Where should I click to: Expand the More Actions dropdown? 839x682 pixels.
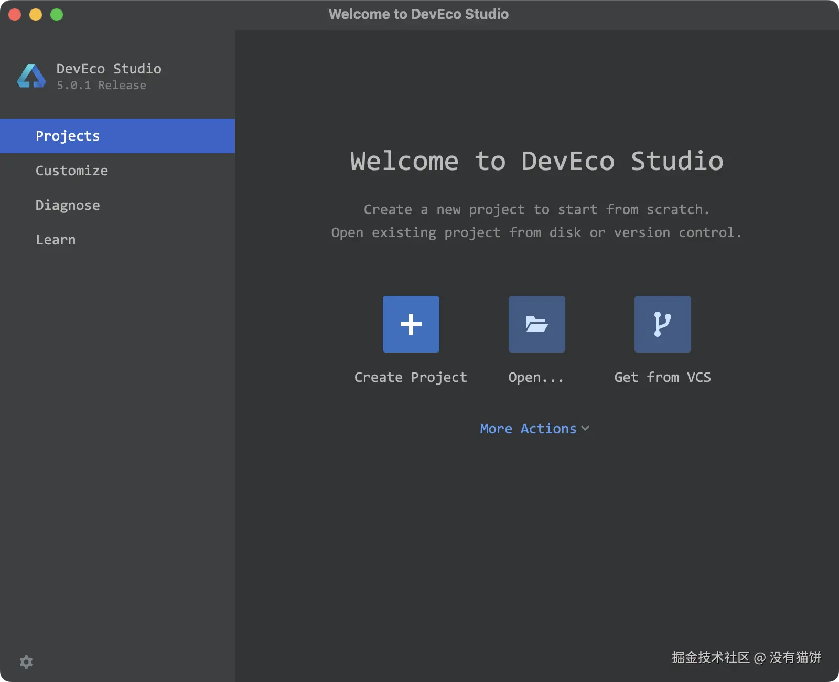pos(535,429)
